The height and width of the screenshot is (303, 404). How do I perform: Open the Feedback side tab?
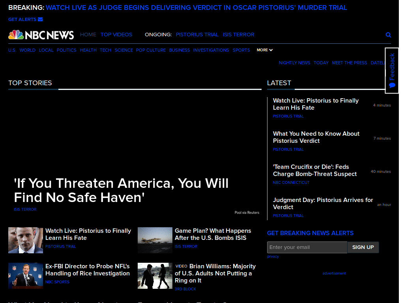[x=392, y=70]
